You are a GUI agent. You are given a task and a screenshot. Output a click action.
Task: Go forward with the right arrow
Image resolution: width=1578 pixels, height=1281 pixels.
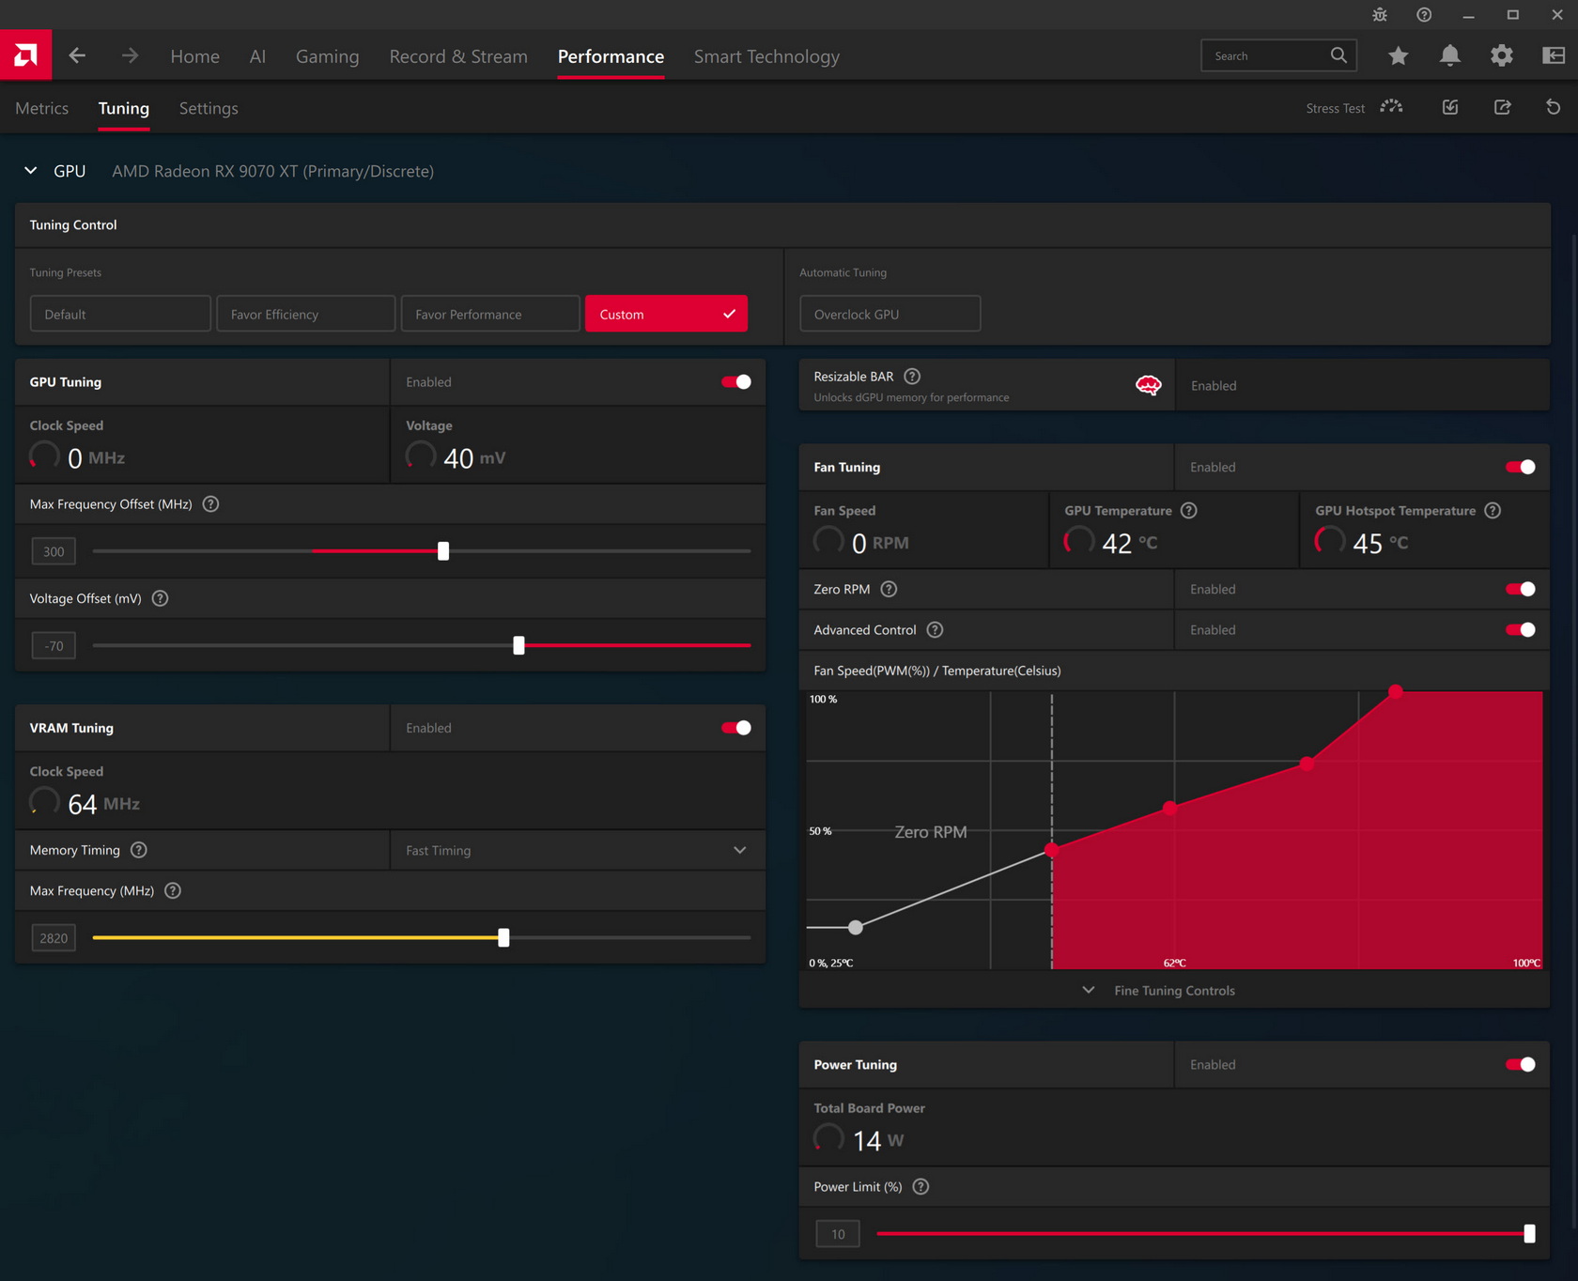pyautogui.click(x=130, y=56)
